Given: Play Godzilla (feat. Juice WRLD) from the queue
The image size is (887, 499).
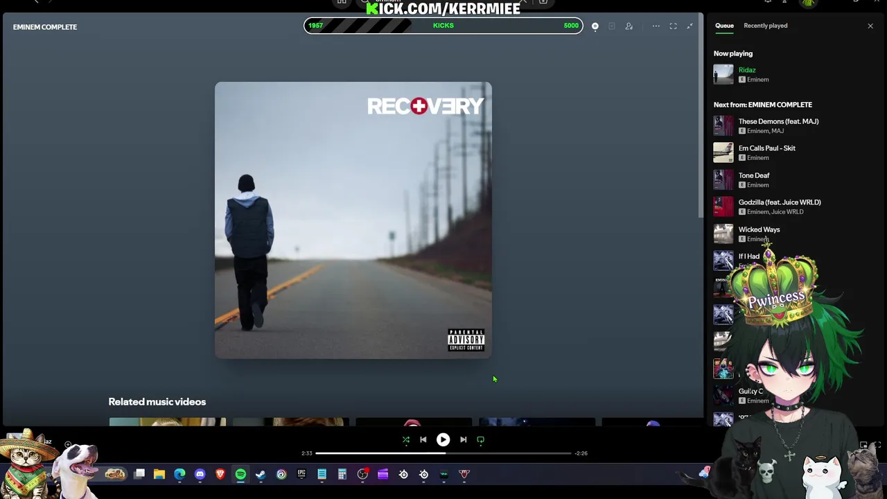Looking at the screenshot, I should coord(780,202).
